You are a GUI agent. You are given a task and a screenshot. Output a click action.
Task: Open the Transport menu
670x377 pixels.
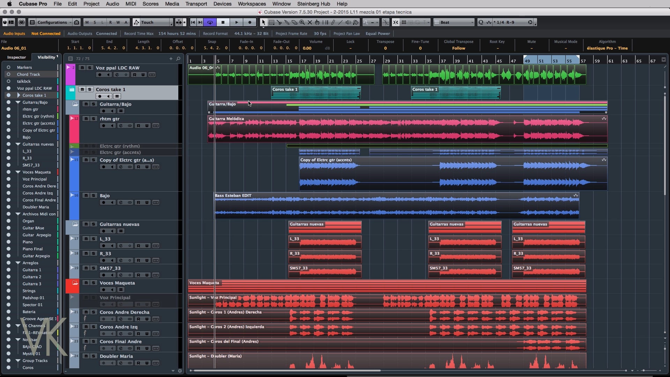(x=196, y=4)
